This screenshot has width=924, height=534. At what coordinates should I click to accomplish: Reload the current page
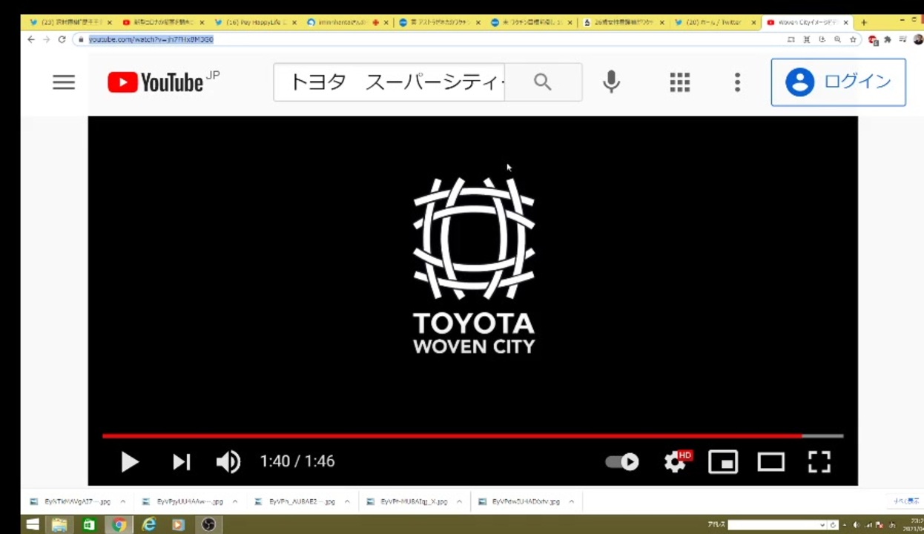(x=62, y=39)
